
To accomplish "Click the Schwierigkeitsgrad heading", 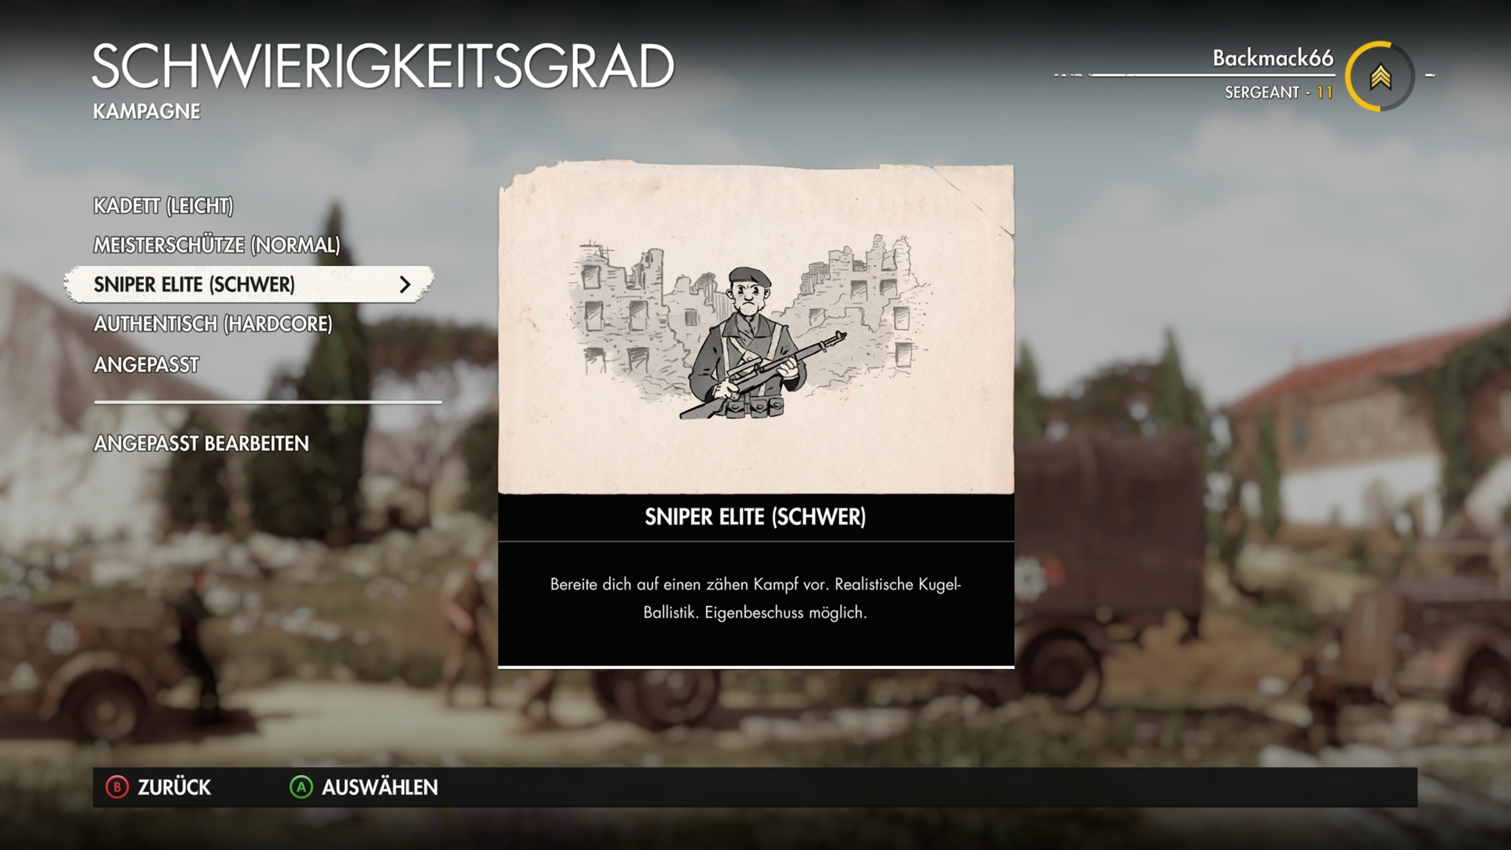I will pos(383,66).
